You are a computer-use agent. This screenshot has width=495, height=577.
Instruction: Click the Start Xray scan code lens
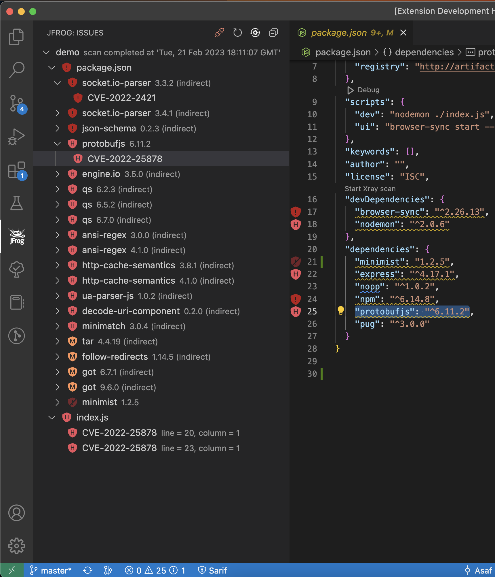[x=370, y=189]
